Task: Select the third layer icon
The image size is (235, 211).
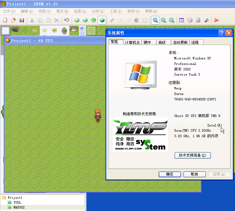Action: [x=93, y=20]
